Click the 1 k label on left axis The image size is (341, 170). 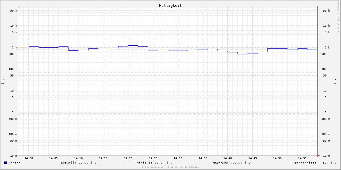[14, 48]
